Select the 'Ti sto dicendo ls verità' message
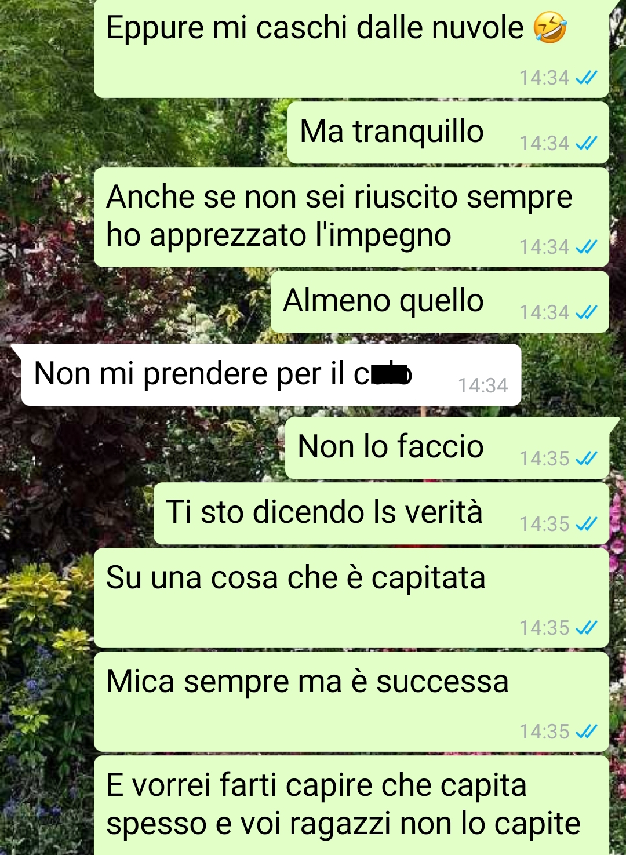626x855 pixels. pos(381,514)
